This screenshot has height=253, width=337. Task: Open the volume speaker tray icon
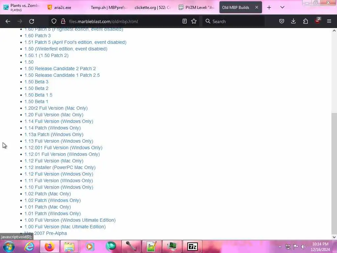(x=303, y=247)
